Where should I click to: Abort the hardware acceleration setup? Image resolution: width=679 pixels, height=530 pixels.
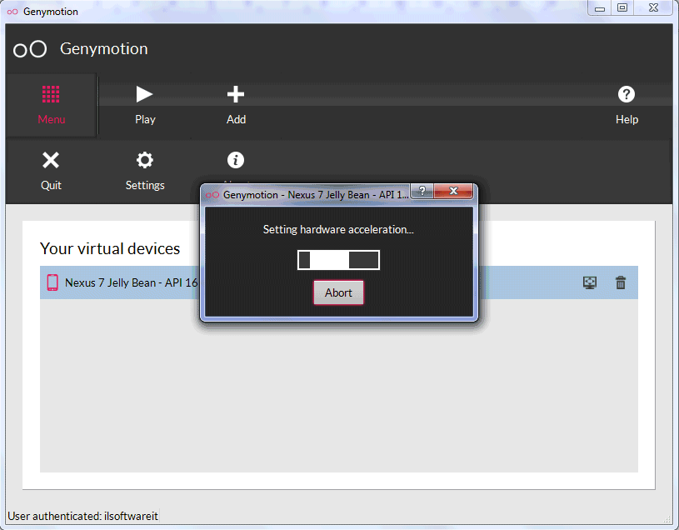tap(338, 292)
